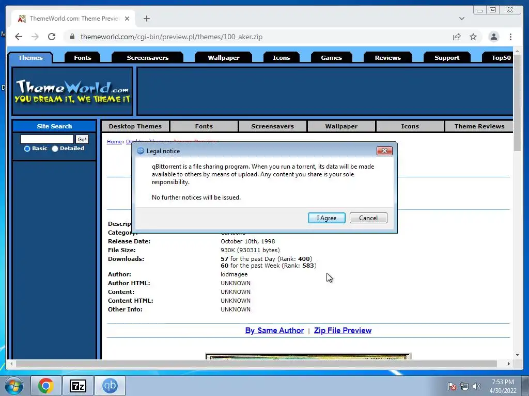Click I Agree in Legal notice
This screenshot has width=529, height=396.
[326, 218]
